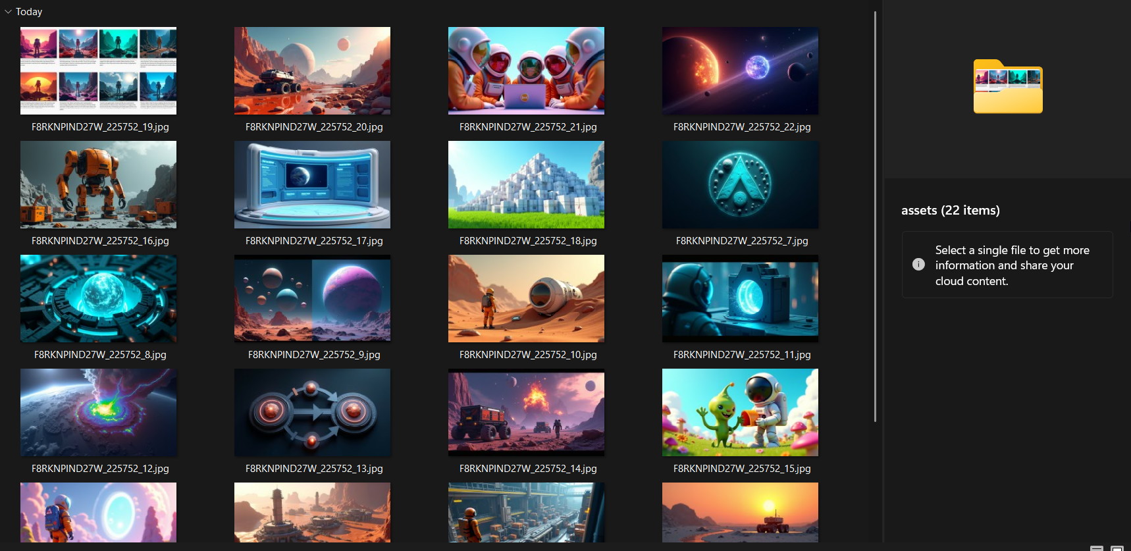Viewport: 1131px width, 551px height.
Task: Select the Today group header label
Action: pyautogui.click(x=29, y=12)
